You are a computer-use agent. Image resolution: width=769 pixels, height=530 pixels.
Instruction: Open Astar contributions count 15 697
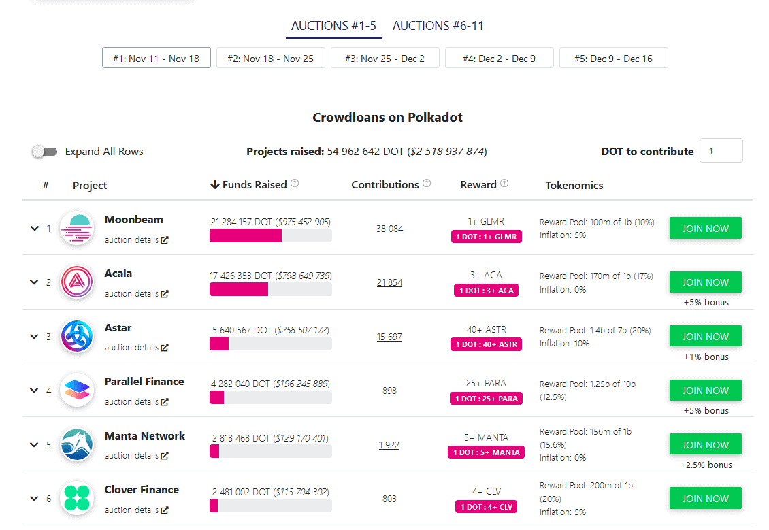coord(389,337)
